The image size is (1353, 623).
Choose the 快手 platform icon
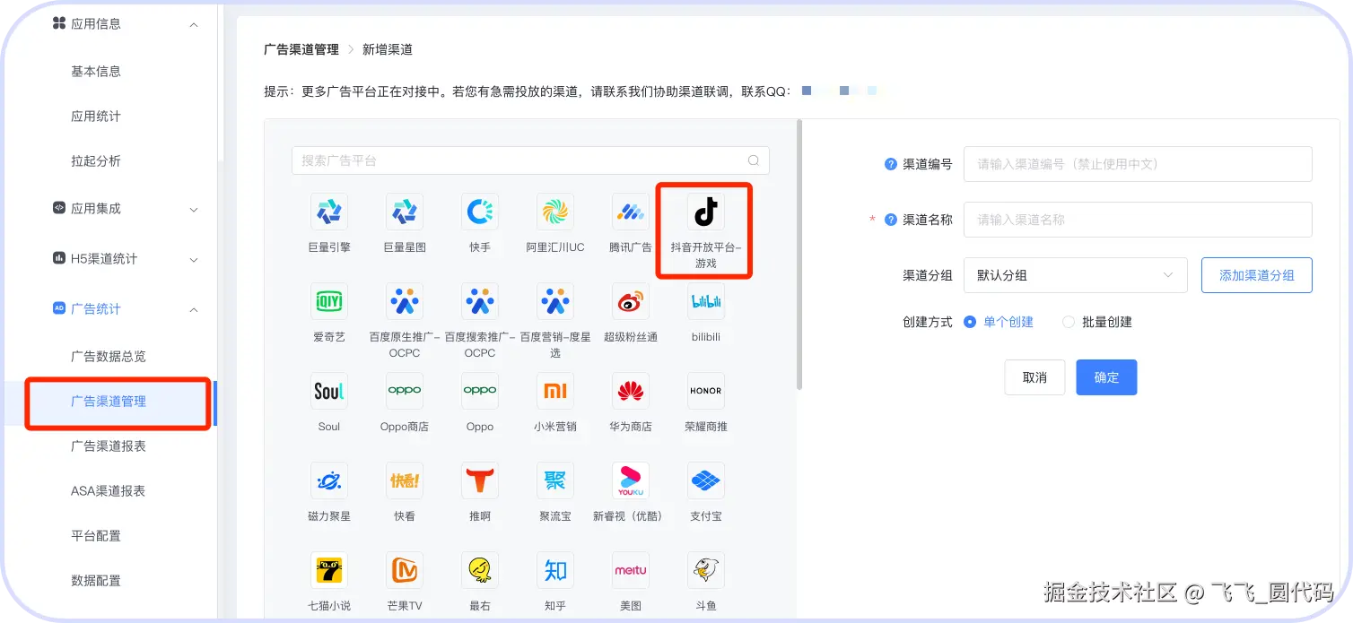pyautogui.click(x=480, y=212)
